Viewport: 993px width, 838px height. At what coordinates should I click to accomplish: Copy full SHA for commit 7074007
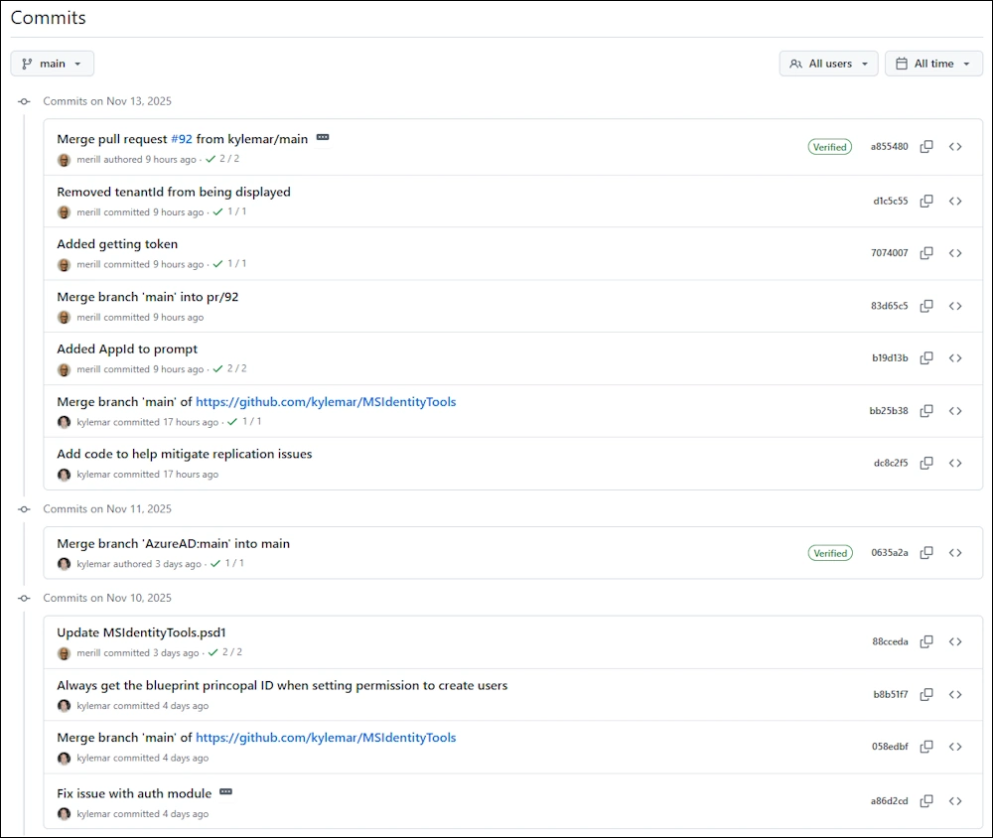coord(926,253)
